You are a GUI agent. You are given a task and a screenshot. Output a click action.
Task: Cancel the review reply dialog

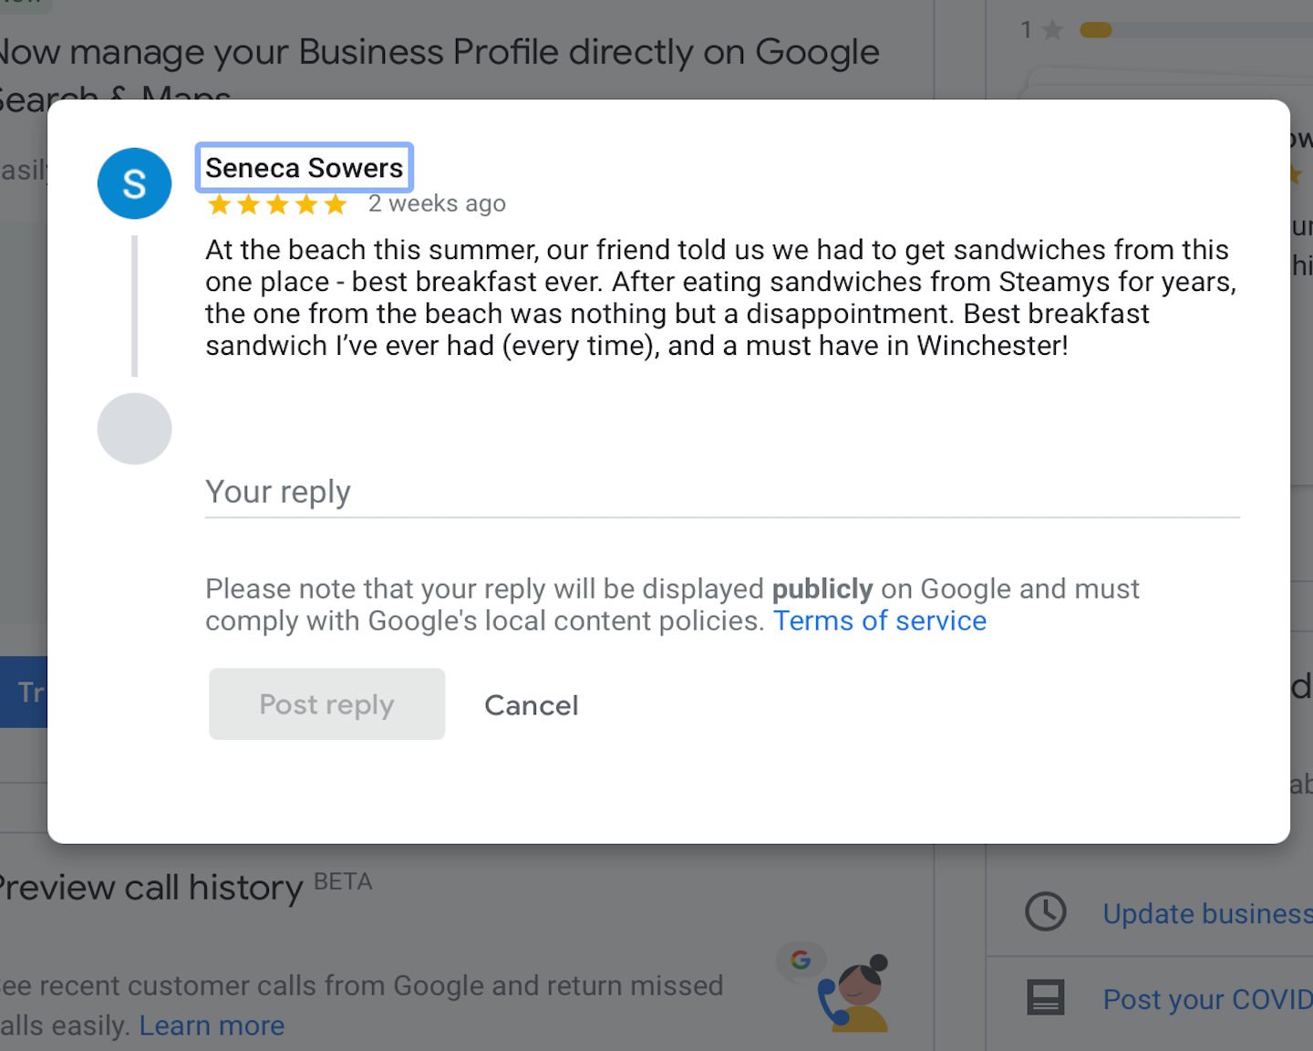(531, 705)
